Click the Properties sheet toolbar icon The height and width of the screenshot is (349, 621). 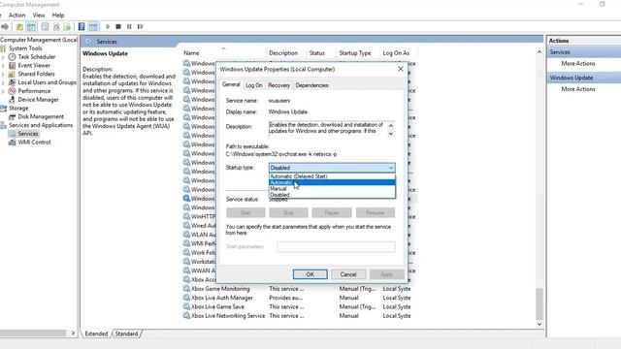pos(45,26)
